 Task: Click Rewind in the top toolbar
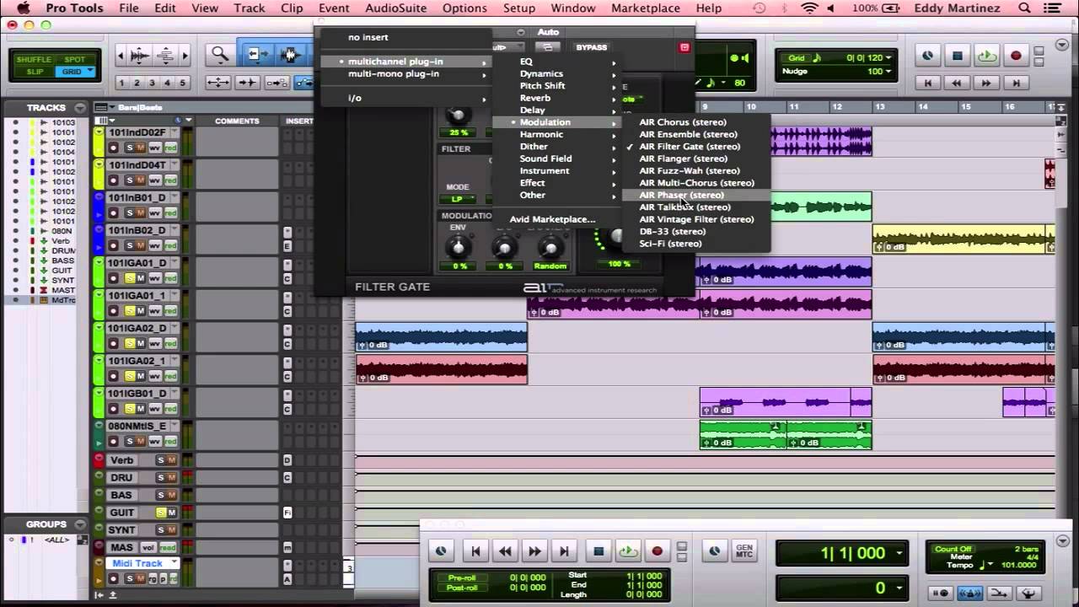(957, 83)
